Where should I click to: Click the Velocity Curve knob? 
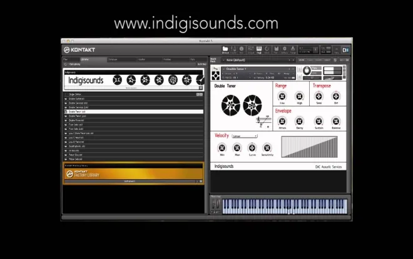click(x=252, y=148)
